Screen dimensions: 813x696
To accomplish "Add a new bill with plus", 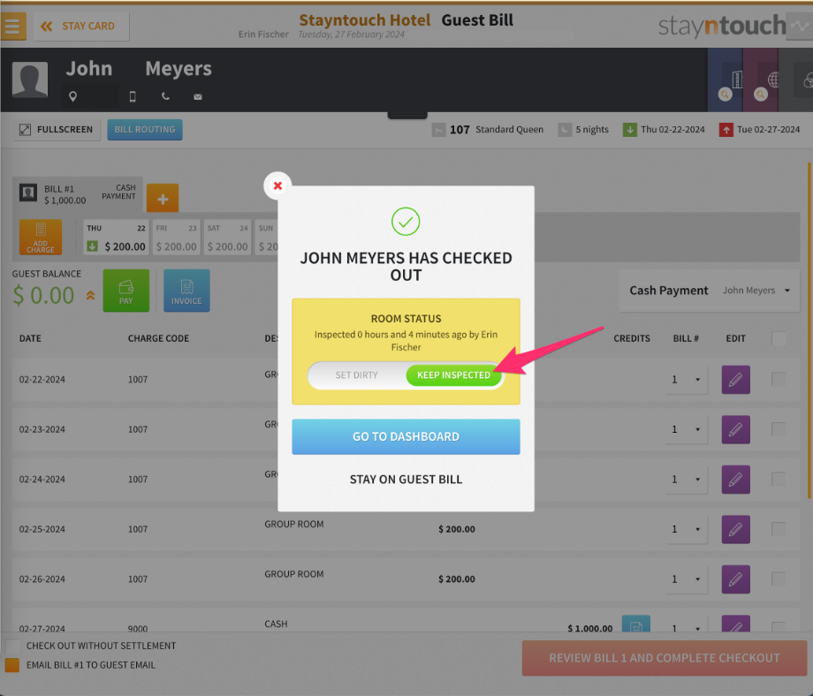I will point(163,198).
